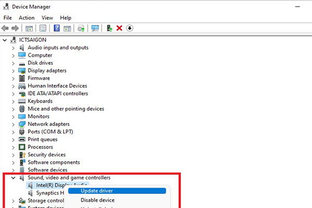
Task: Expand the Software devices category
Action: (13, 171)
